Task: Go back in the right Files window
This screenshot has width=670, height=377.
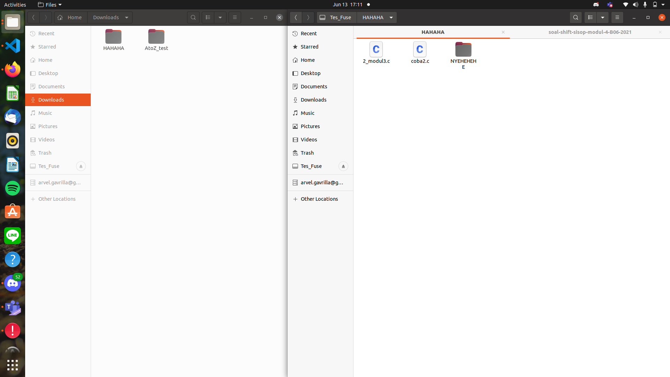Action: pos(296,17)
